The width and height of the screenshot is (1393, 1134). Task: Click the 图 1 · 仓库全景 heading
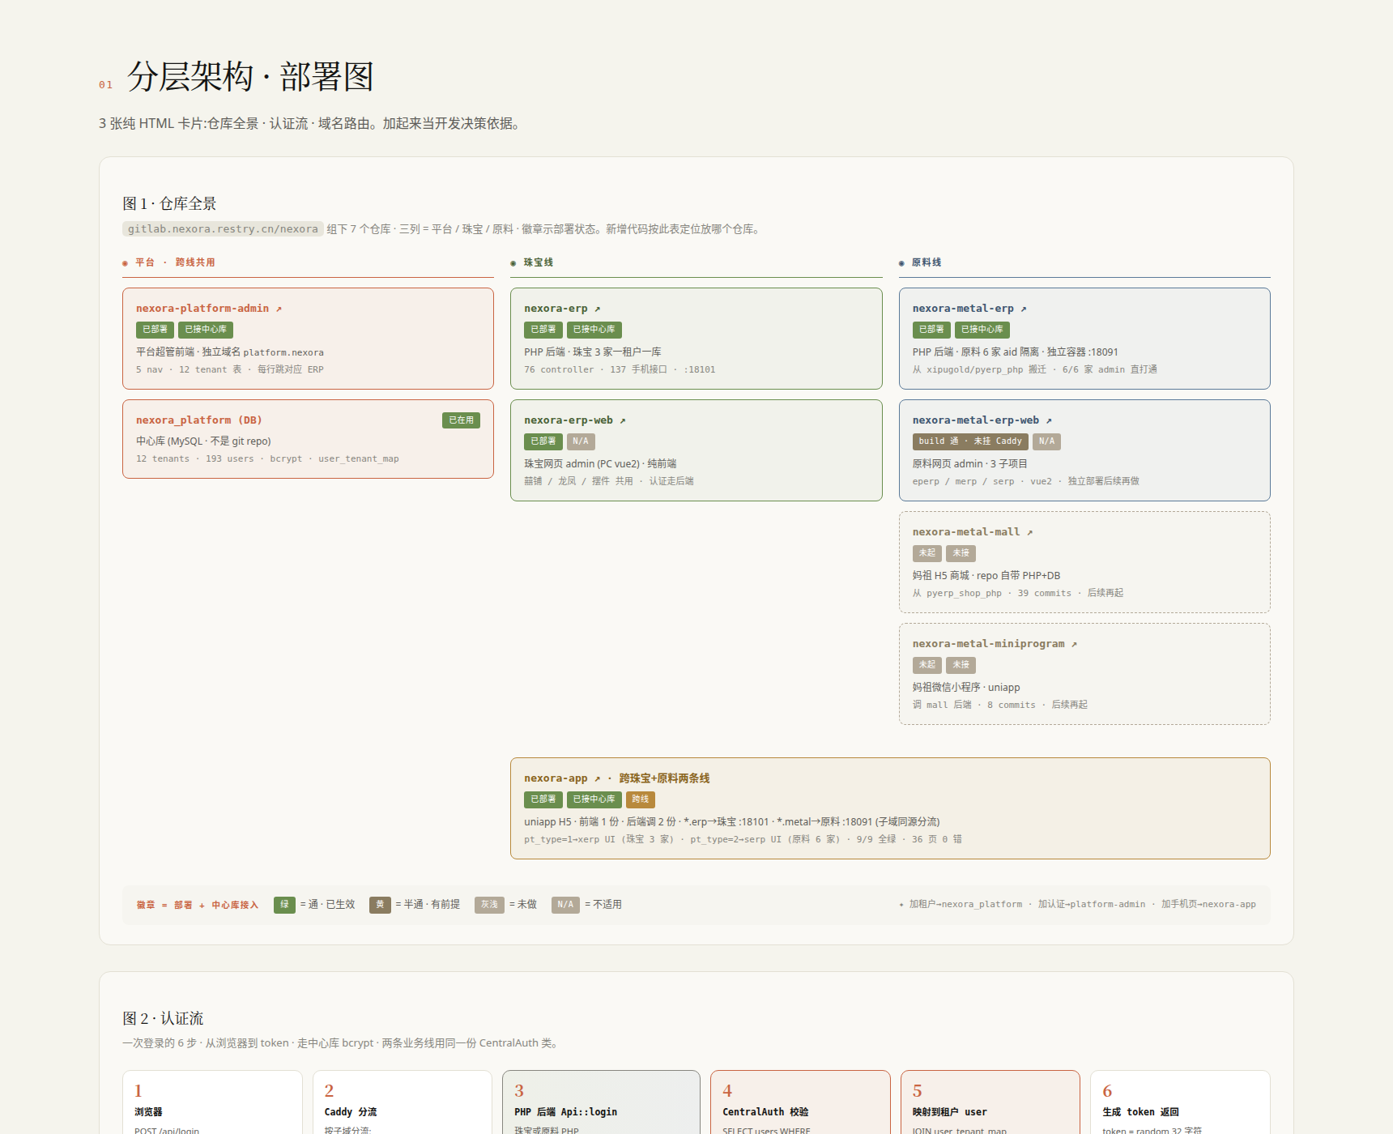coord(169,203)
